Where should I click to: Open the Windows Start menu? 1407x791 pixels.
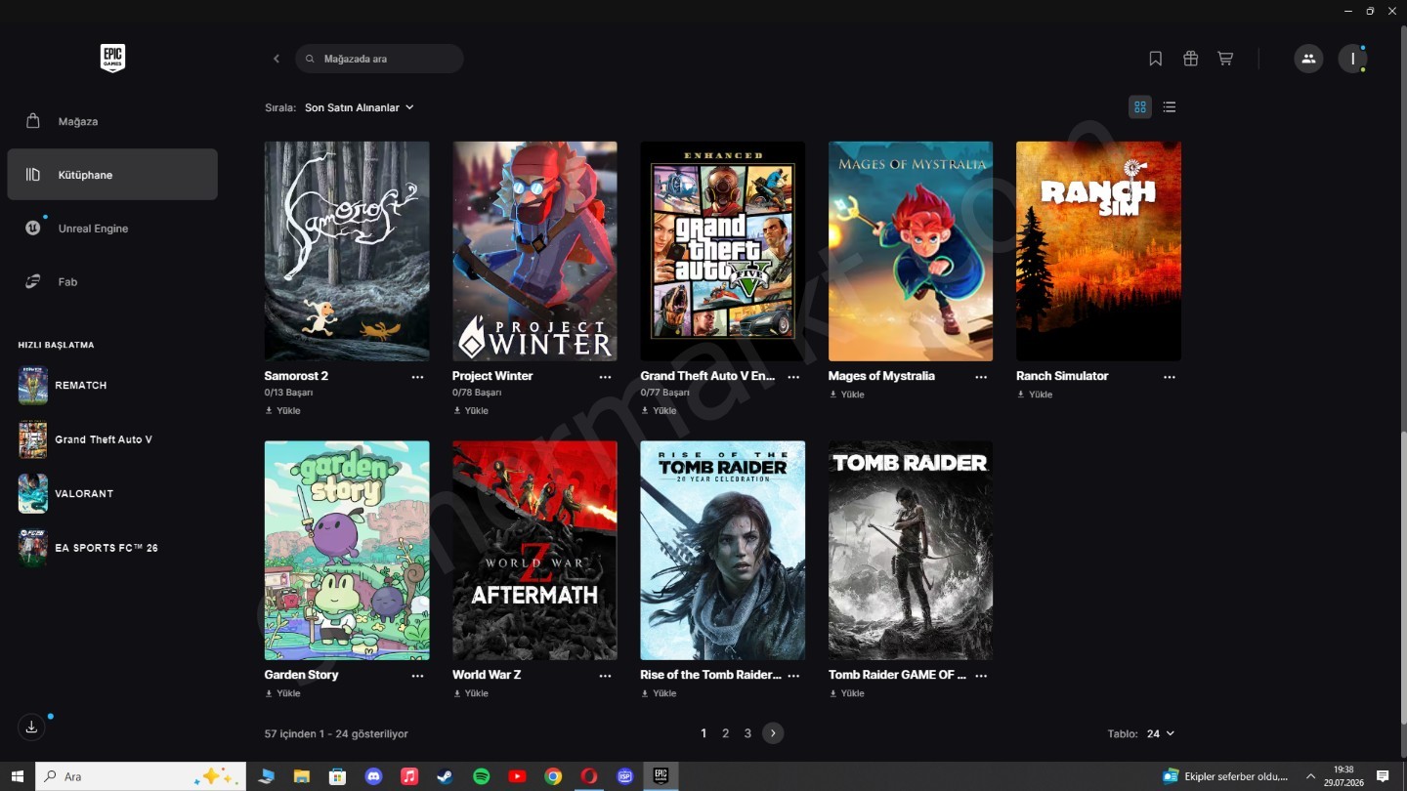point(18,776)
